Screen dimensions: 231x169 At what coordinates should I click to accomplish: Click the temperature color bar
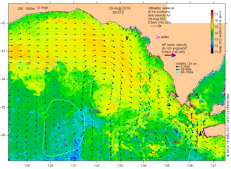(212, 31)
